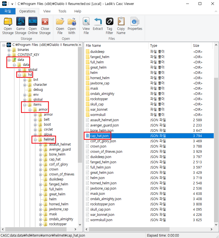Screen dimensions: 219x238
Task: Click the Copy Name clipboard icon
Action: pos(121,21)
